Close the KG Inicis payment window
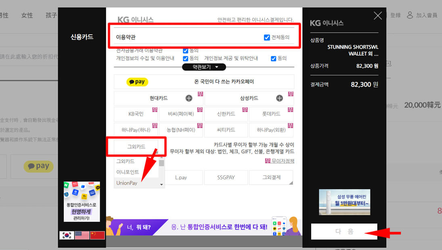 click(378, 16)
